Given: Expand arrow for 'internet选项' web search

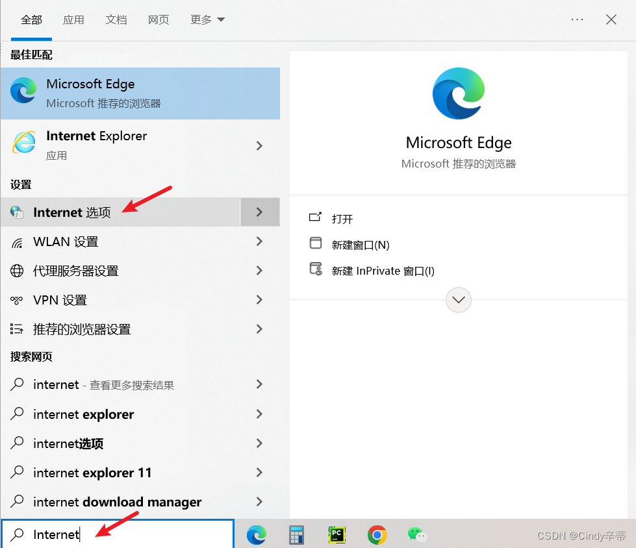Looking at the screenshot, I should coord(260,443).
